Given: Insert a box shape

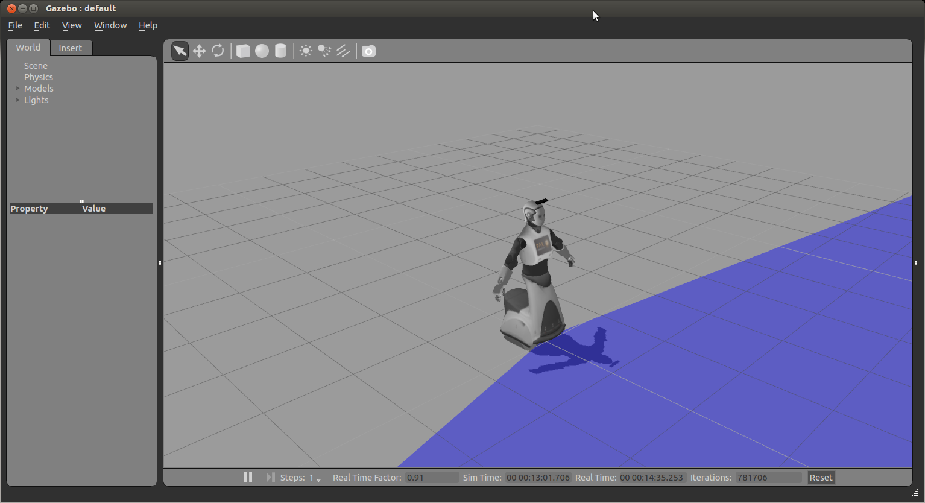Looking at the screenshot, I should tap(243, 51).
